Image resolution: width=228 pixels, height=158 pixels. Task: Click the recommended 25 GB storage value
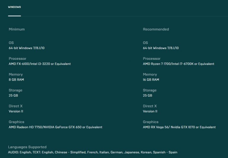pyautogui.click(x=148, y=96)
